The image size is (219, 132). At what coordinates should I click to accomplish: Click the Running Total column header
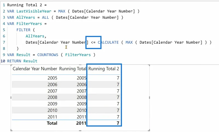[73, 69]
